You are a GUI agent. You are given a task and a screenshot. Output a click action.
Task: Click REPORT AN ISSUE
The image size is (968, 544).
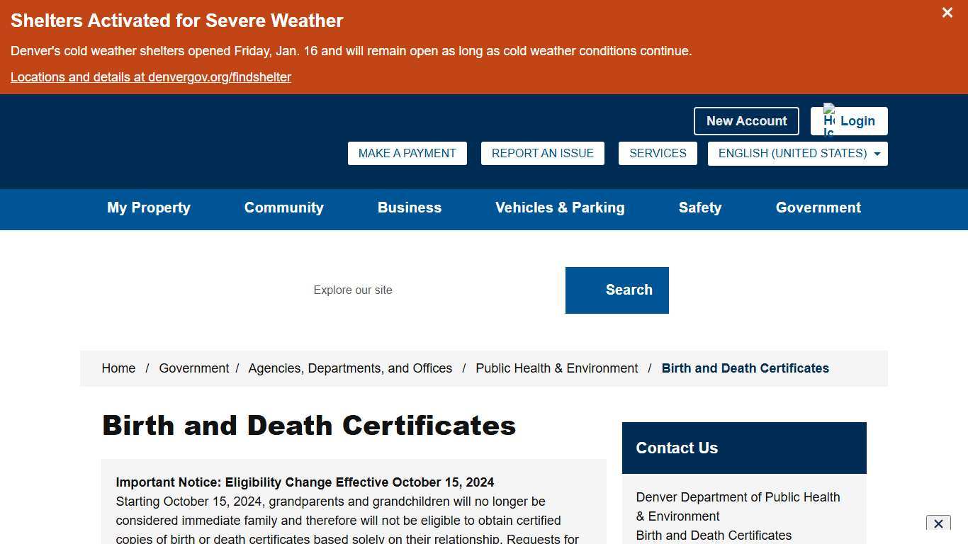click(542, 153)
